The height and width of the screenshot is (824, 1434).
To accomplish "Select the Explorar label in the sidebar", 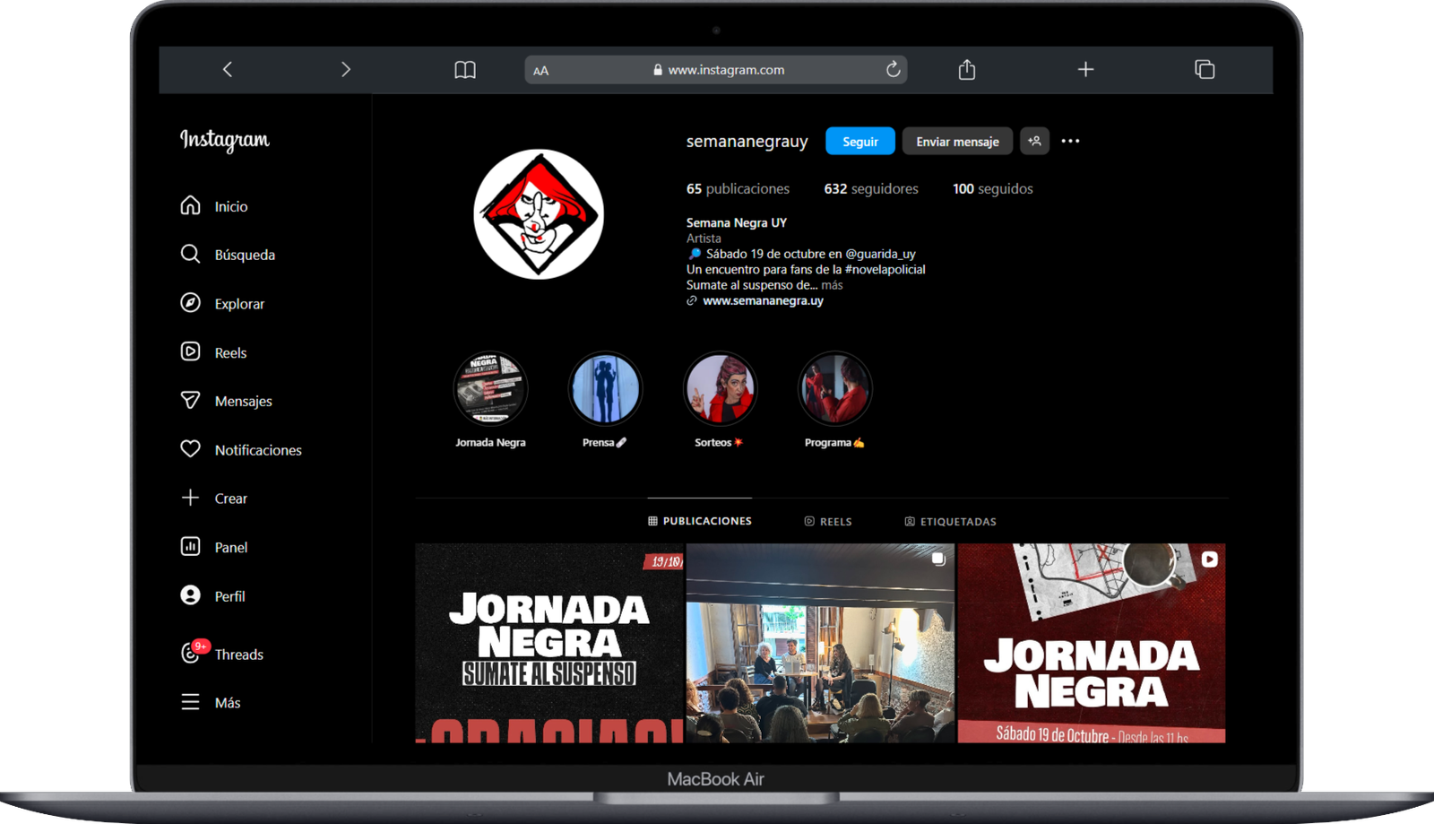I will click(x=239, y=304).
